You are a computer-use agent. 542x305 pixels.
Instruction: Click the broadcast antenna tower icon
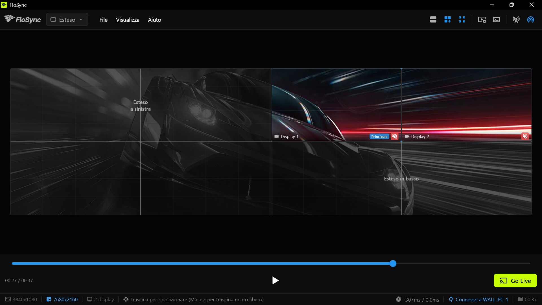[516, 19]
